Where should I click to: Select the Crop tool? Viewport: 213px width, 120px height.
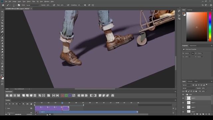(2, 23)
